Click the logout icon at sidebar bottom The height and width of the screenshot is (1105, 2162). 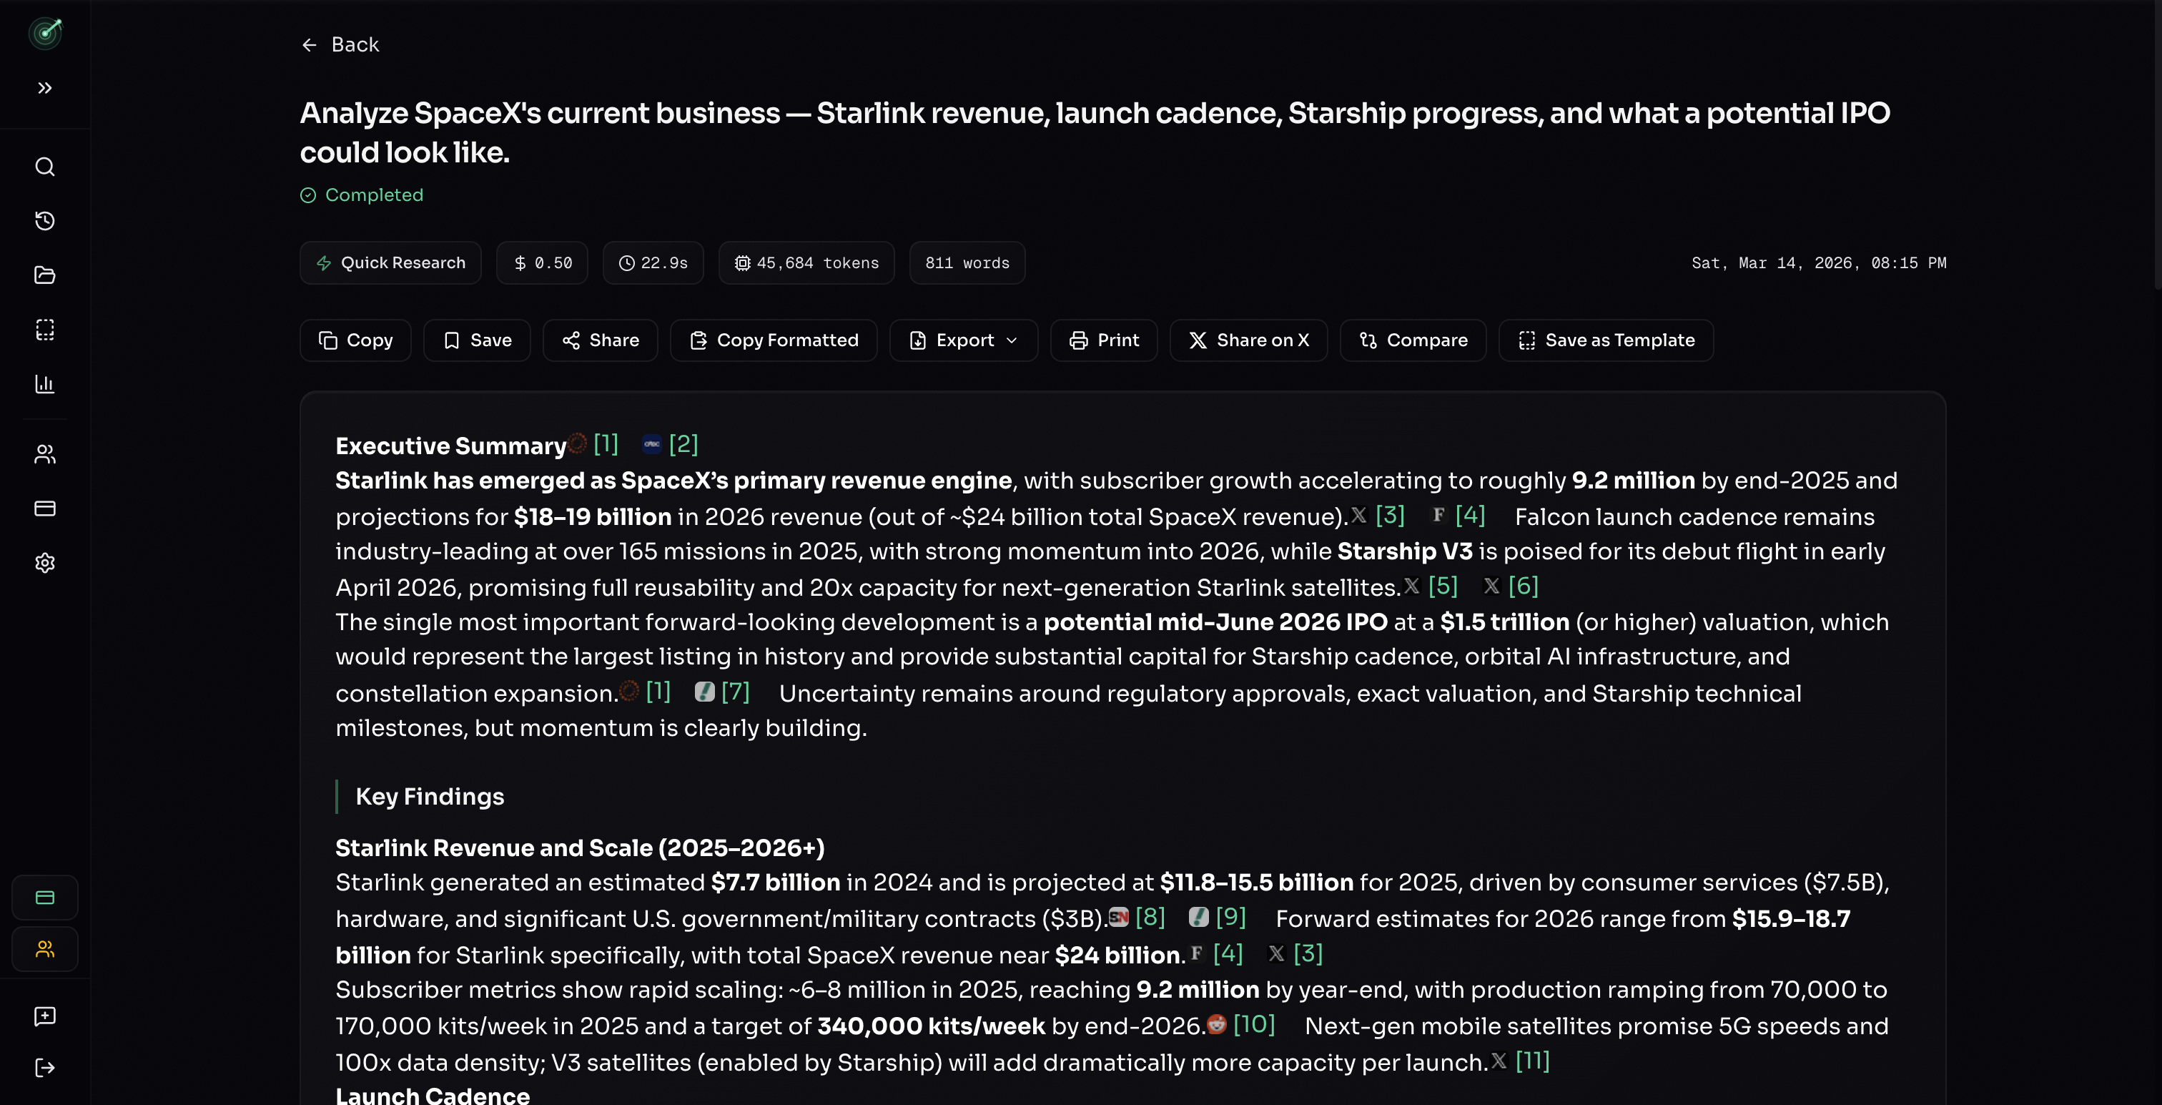[x=44, y=1068]
